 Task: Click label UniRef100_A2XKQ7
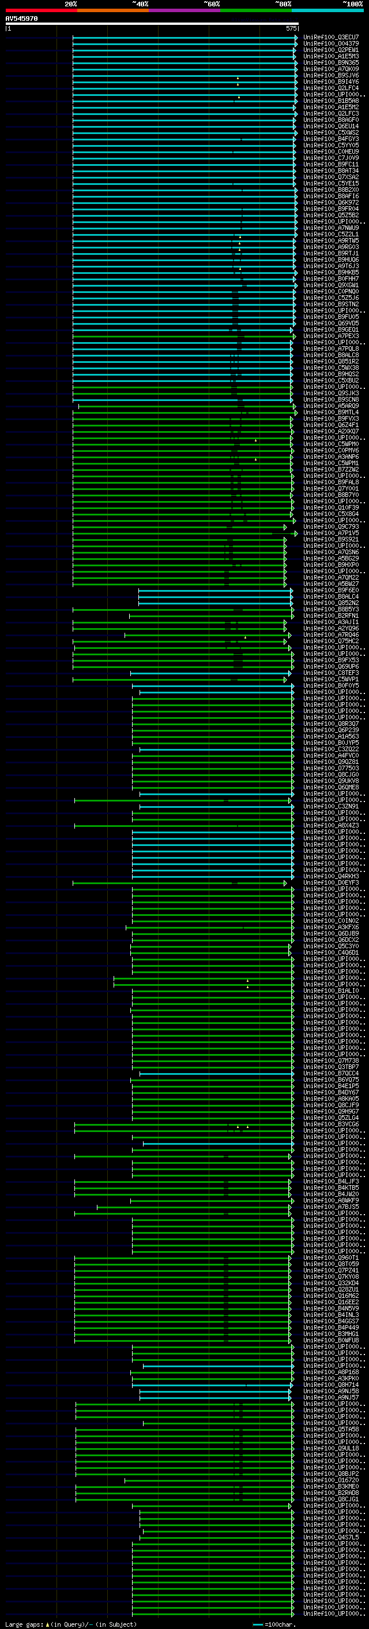pos(330,431)
